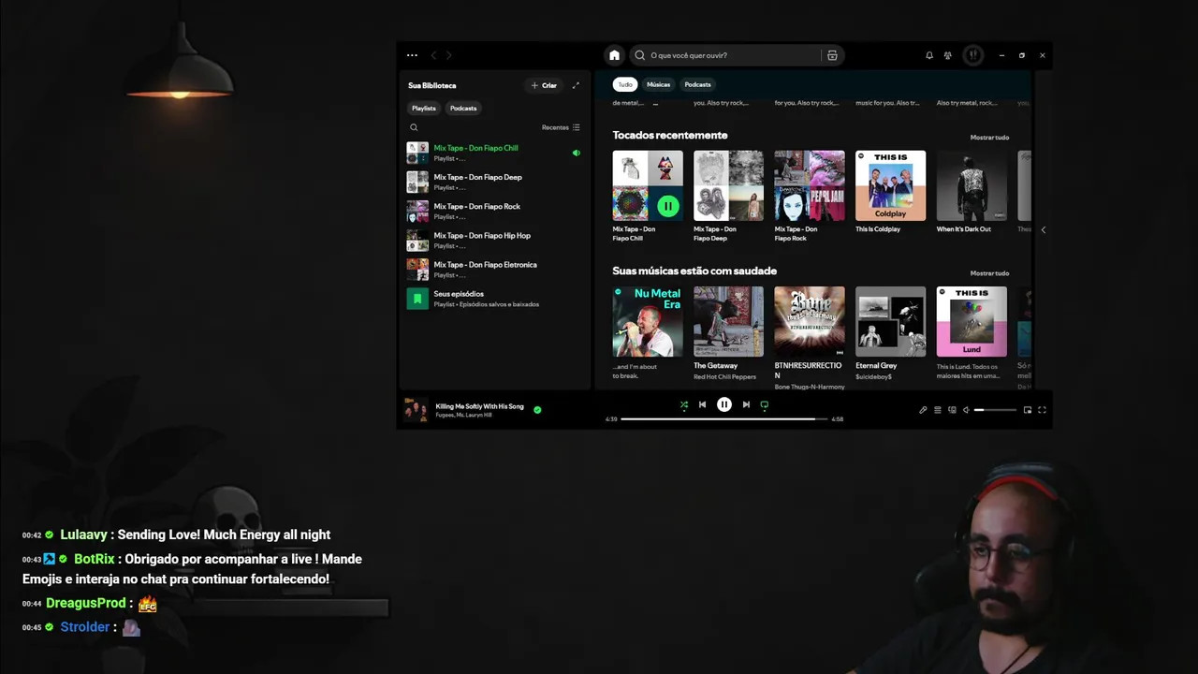Toggle shuffle mode
This screenshot has height=674, width=1198.
point(684,404)
